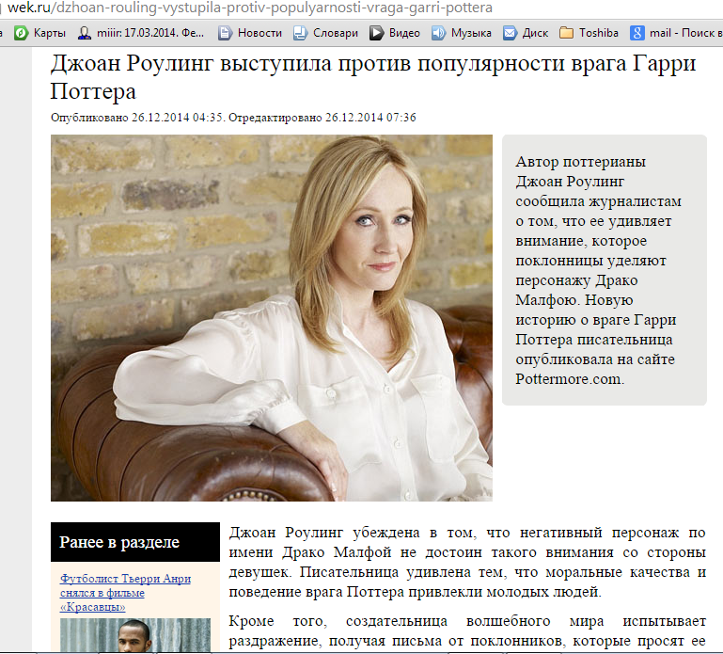Open the Видео bookmark
This screenshot has width=723, height=654.
coord(395,33)
